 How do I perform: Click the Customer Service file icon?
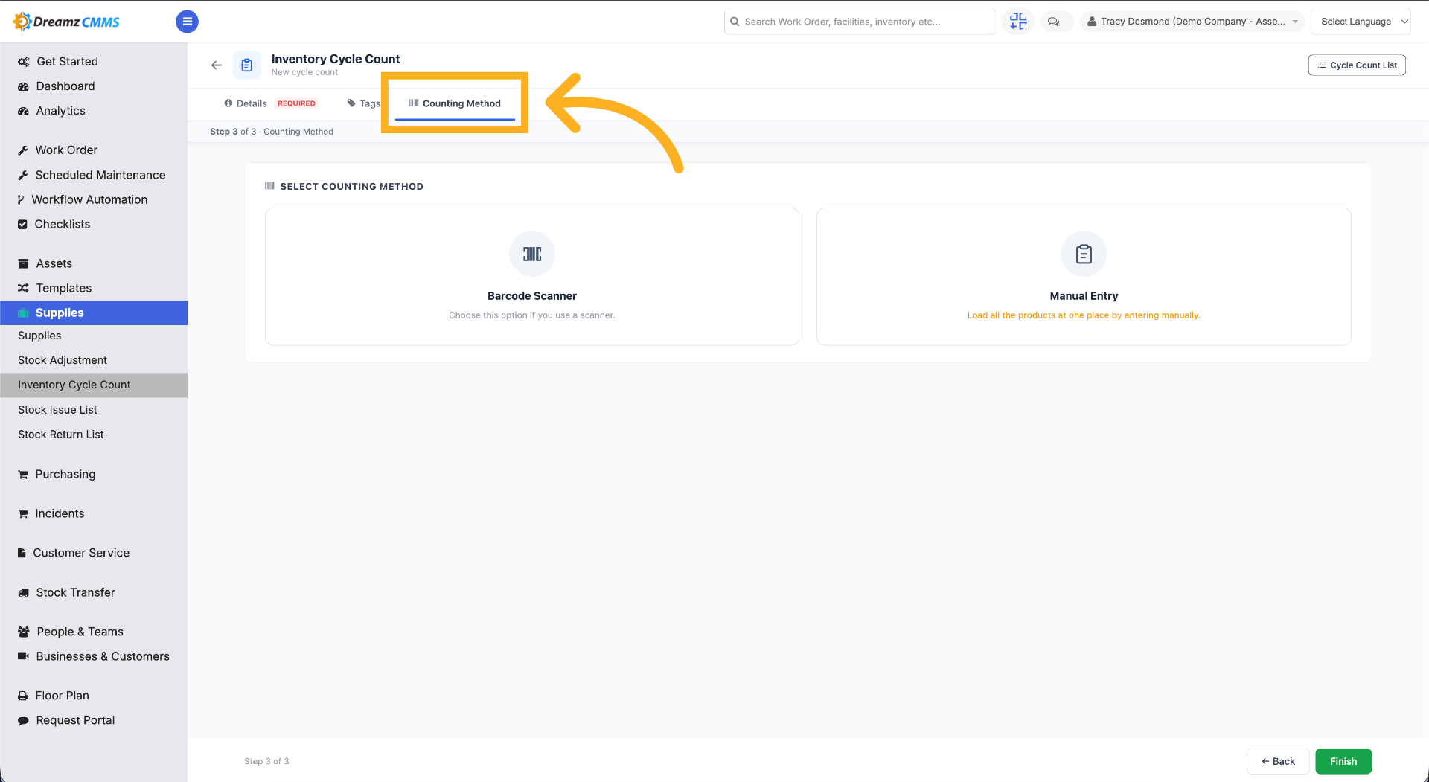22,553
